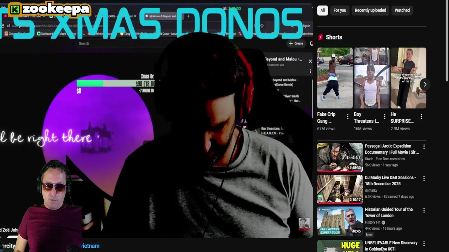
Task: Click the vietnam link at bottom
Action: pyautogui.click(x=90, y=246)
